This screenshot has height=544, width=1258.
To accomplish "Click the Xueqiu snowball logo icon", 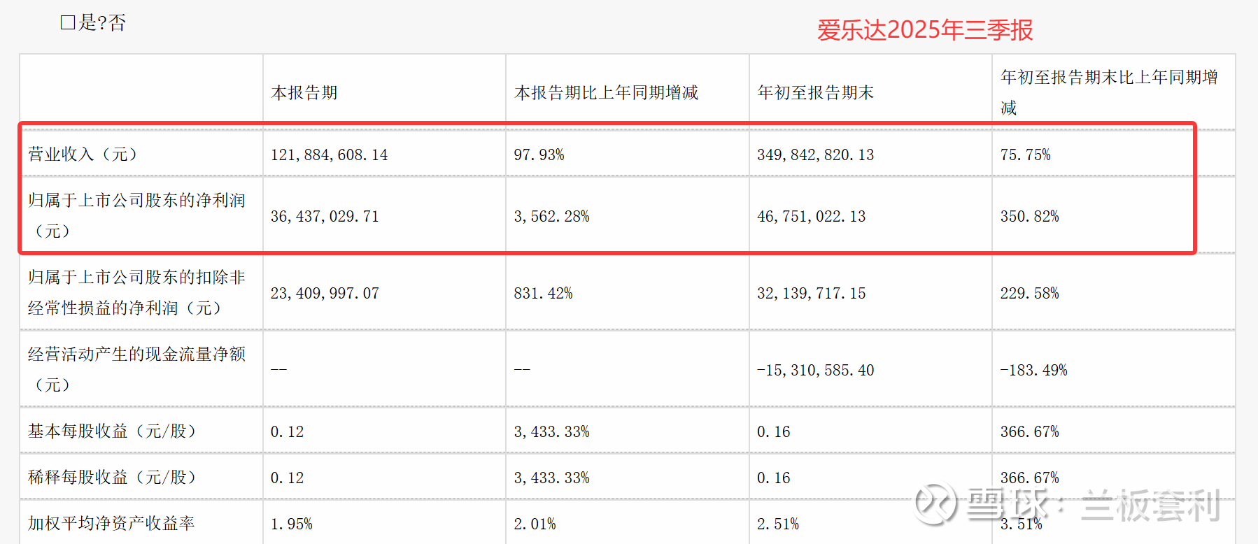I will 936,503.
